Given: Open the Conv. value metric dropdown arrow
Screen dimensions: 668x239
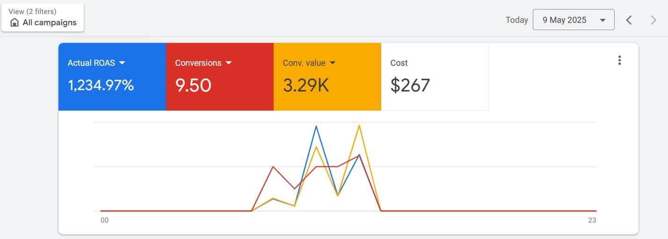Looking at the screenshot, I should click(333, 63).
